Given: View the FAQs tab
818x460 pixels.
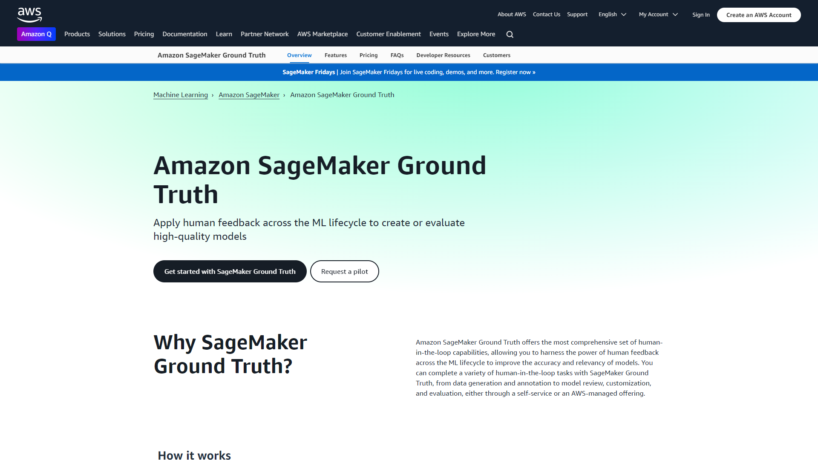Looking at the screenshot, I should 397,55.
